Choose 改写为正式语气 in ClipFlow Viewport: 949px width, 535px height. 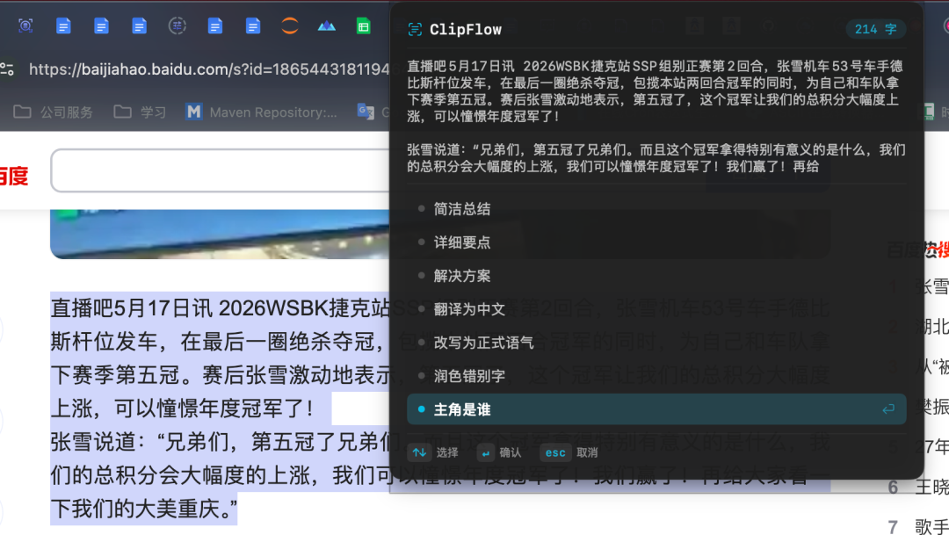pyautogui.click(x=656, y=343)
